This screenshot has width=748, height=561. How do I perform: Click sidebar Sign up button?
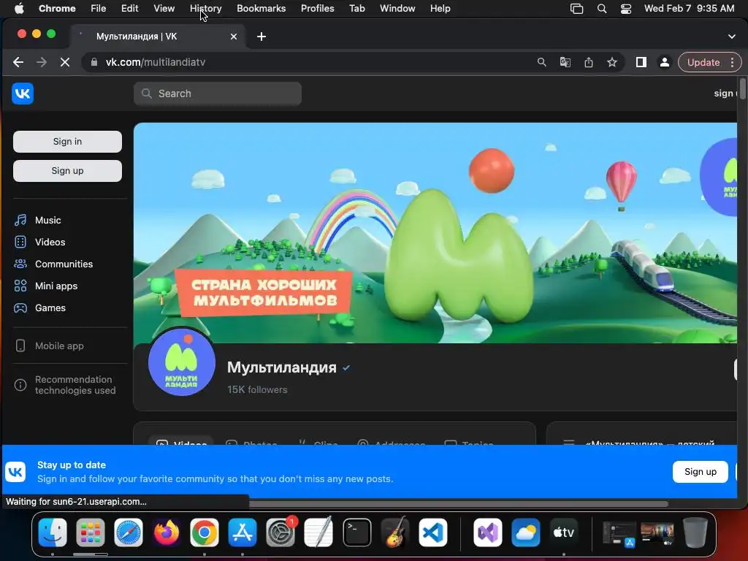[x=67, y=171]
